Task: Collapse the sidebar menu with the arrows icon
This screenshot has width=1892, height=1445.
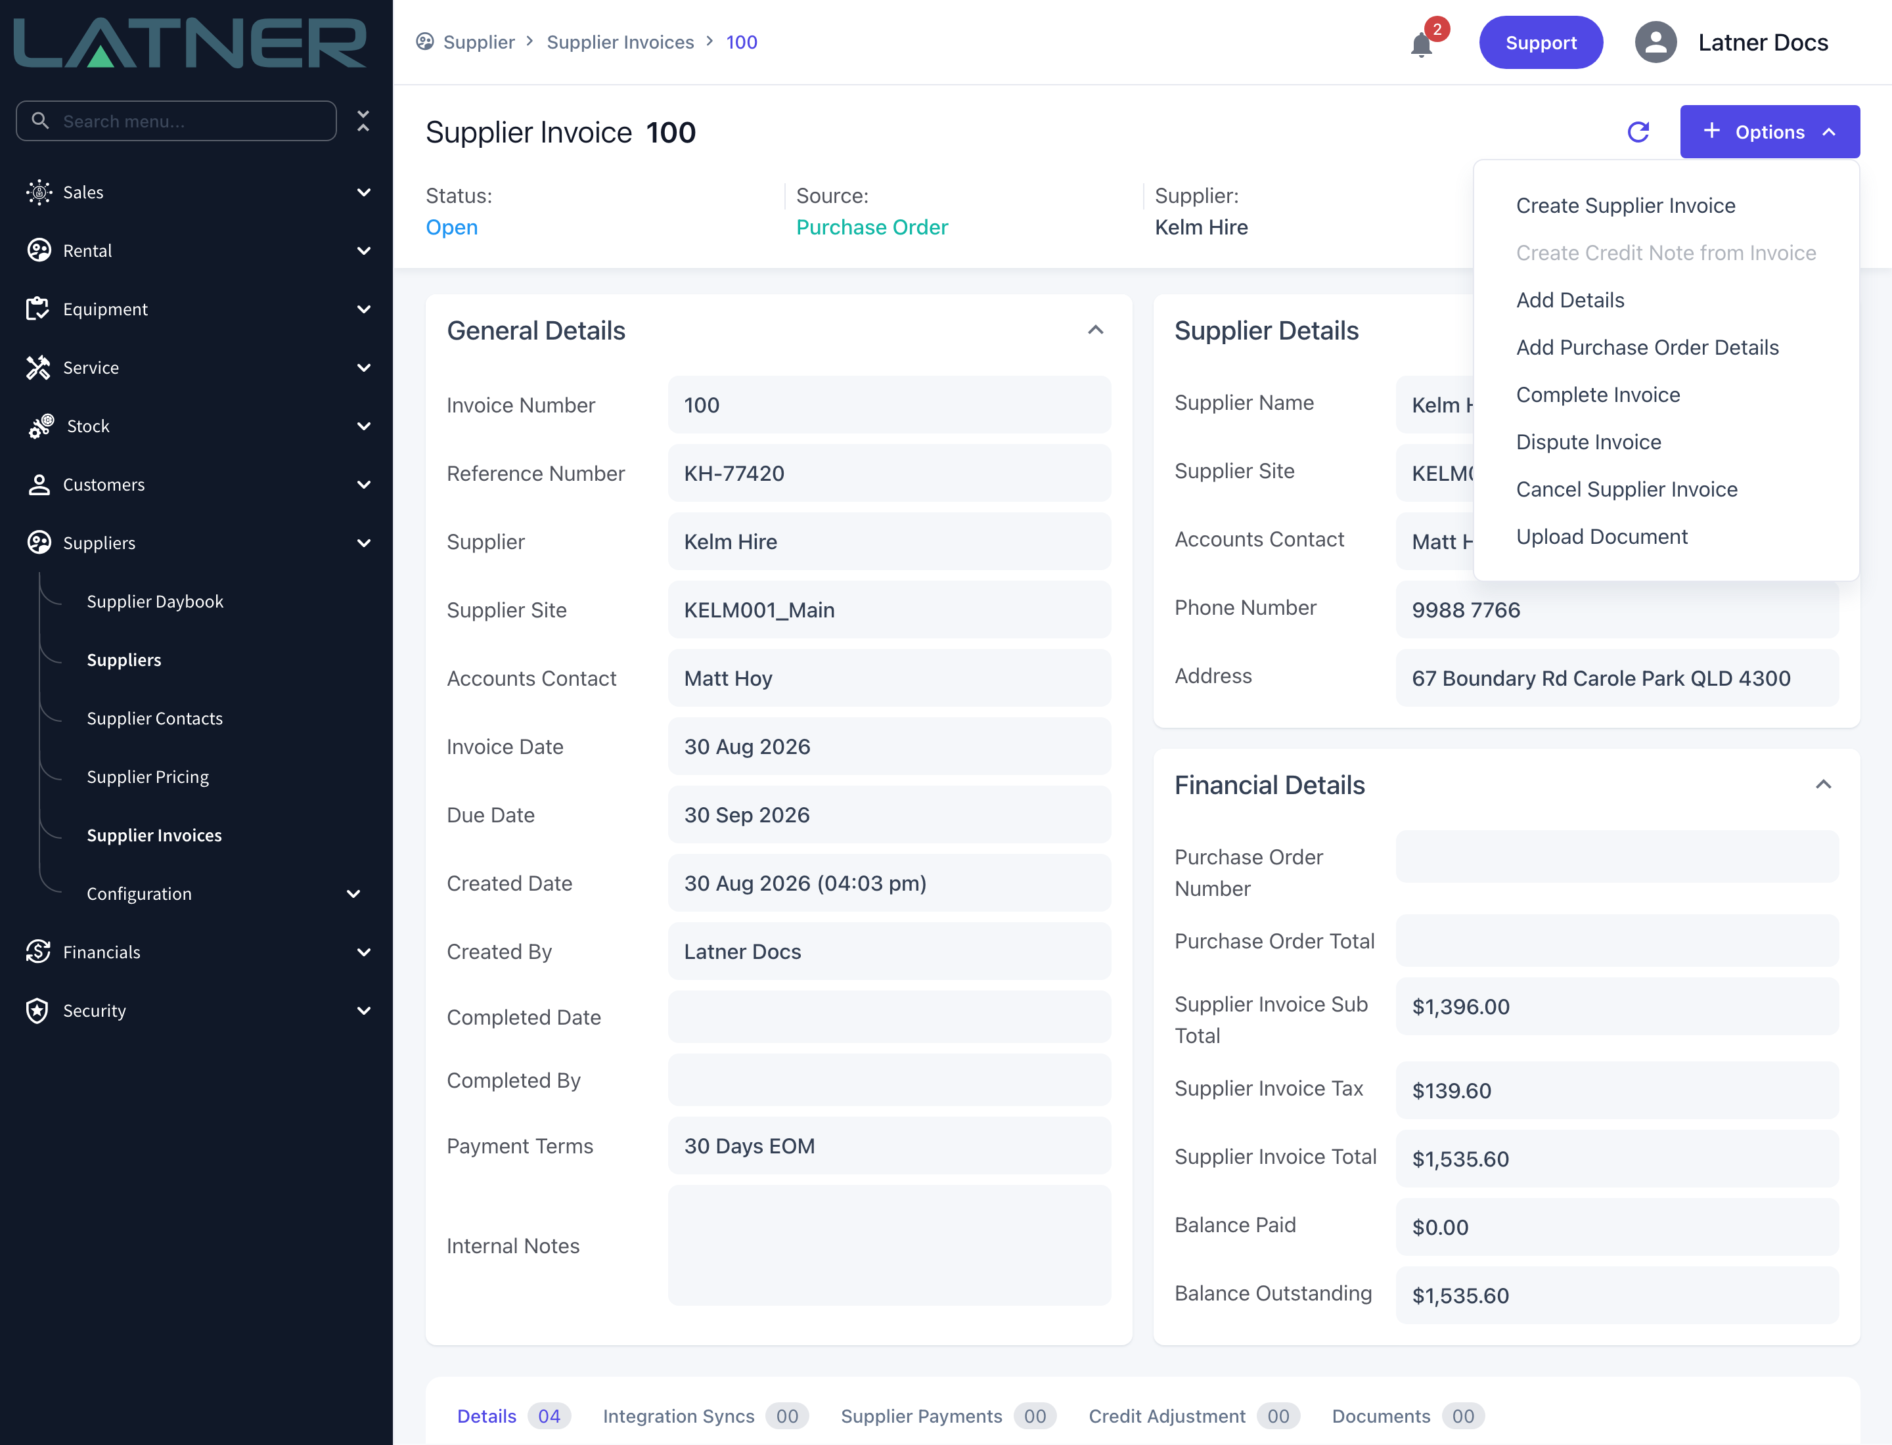Action: [363, 120]
